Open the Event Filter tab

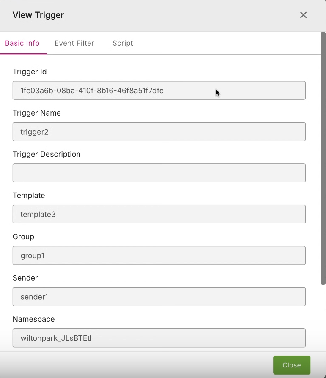click(x=74, y=43)
